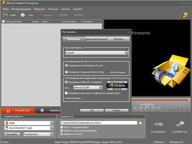Click the red playback progress slider
The image size is (192, 144).
click(x=160, y=100)
